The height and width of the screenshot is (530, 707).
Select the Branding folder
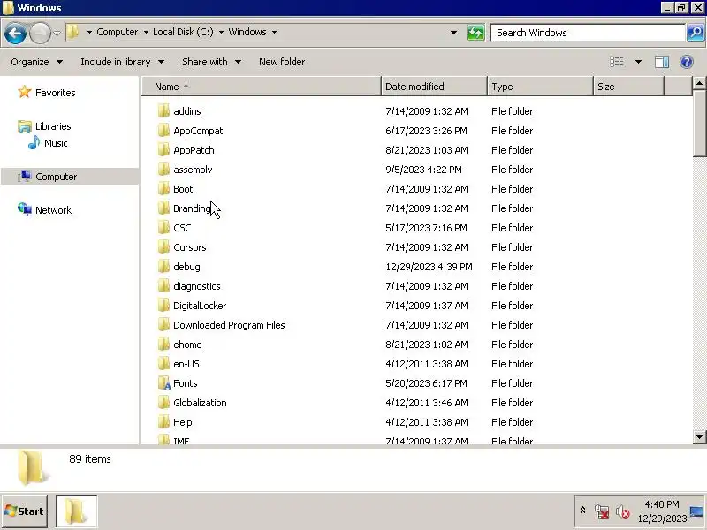(x=192, y=208)
